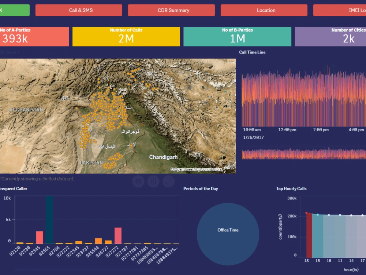Image resolution: width=366 pixels, height=275 pixels.
Task: Select the pink 927272 bar
Action: pos(118,236)
